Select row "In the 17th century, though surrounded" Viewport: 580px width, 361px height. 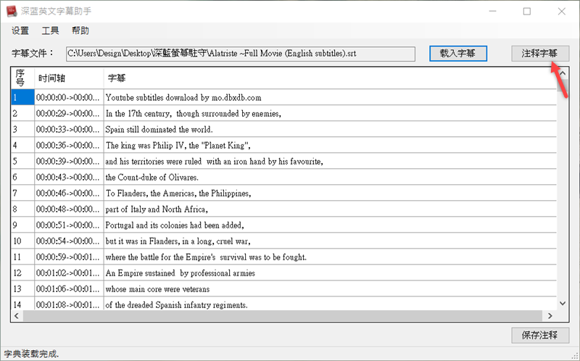[283, 114]
